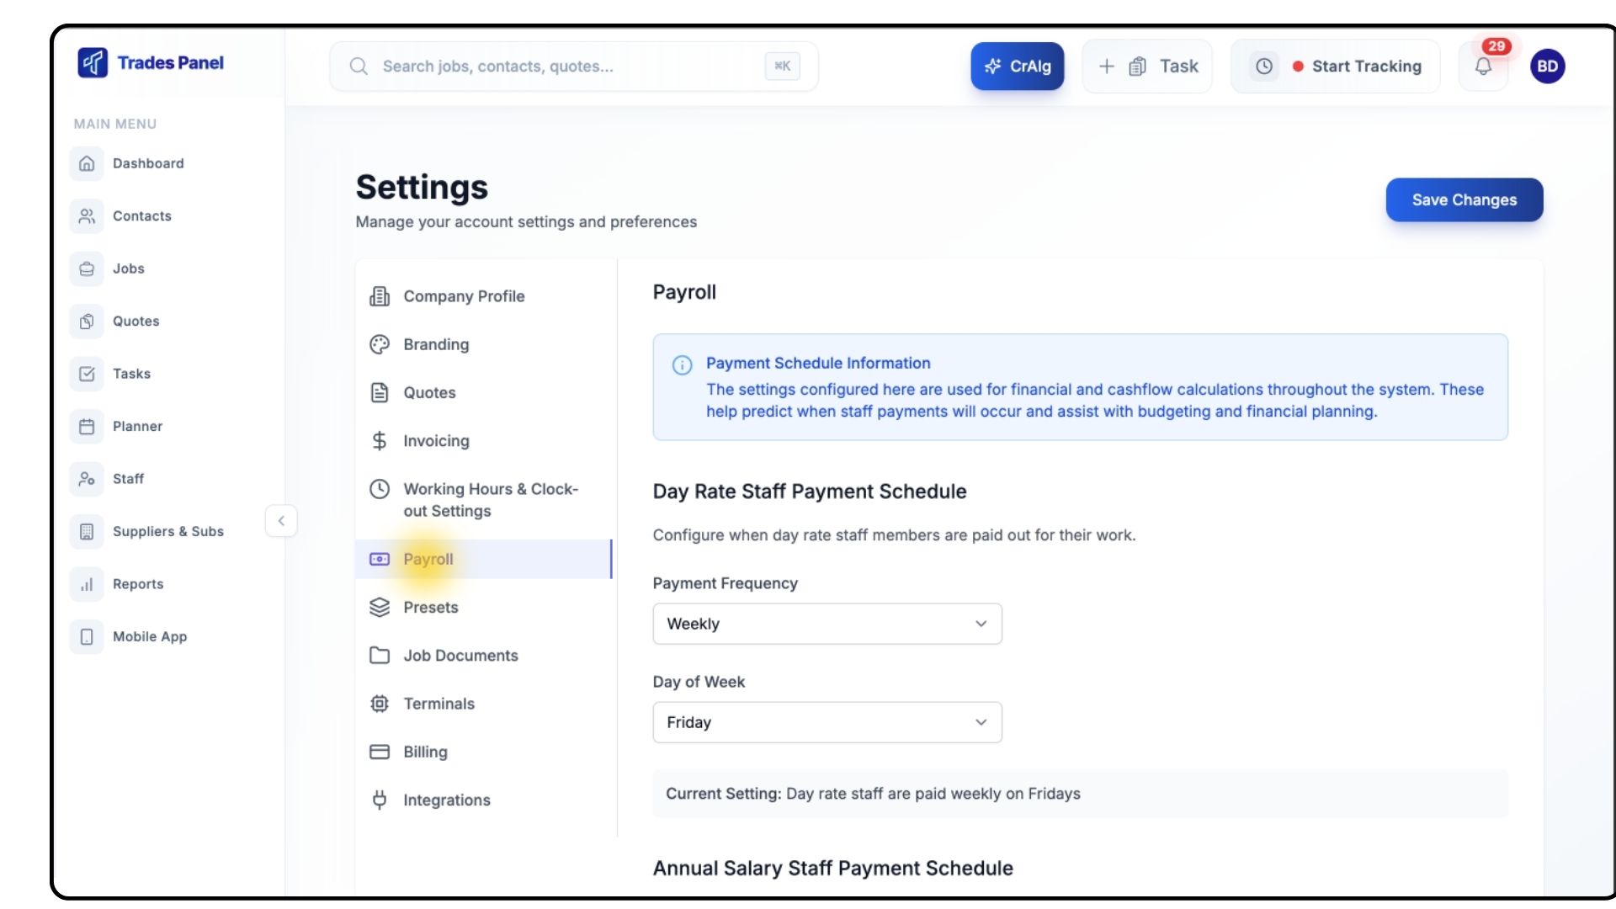Open the Invoicing settings tab

pos(436,441)
